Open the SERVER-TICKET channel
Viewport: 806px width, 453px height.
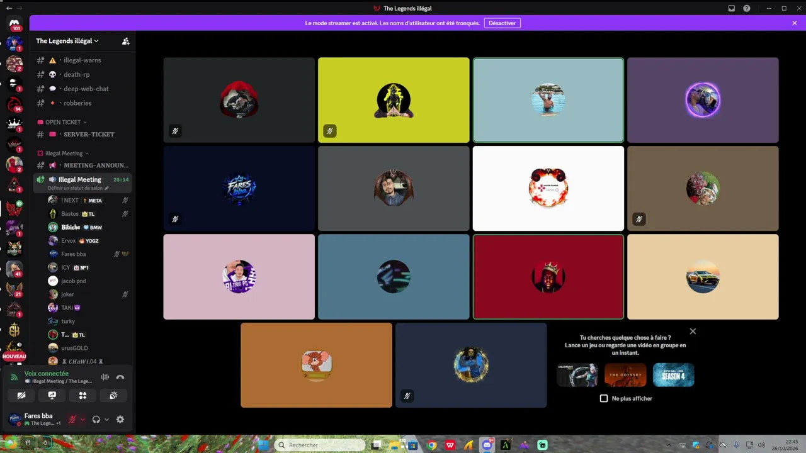(x=82, y=134)
